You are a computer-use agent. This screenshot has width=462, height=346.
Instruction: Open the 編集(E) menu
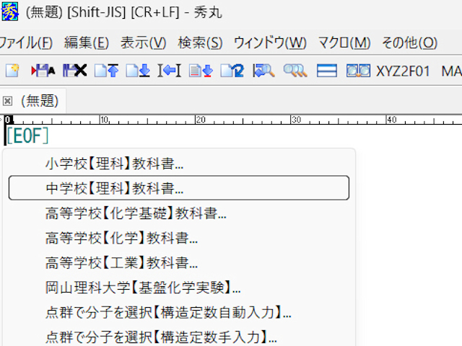[x=87, y=43]
